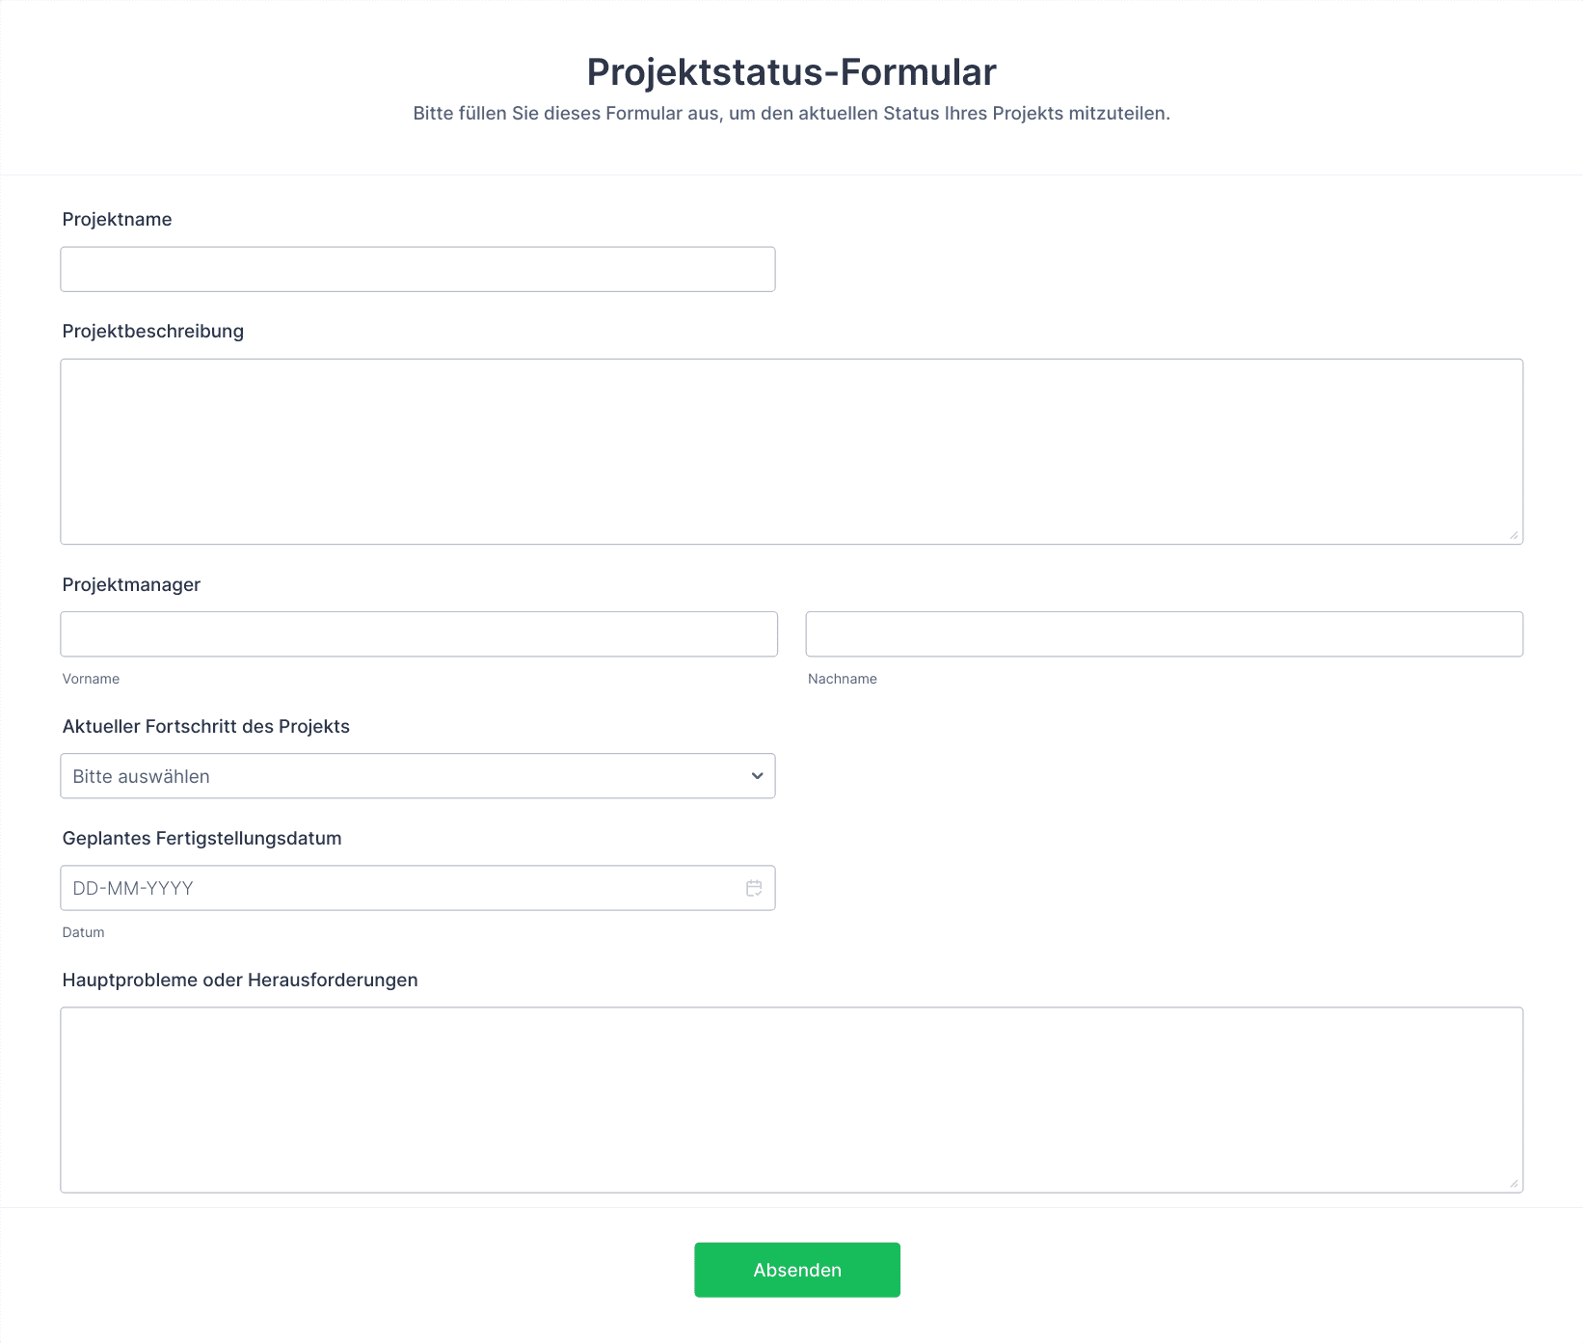The image size is (1583, 1343).
Task: Click the dropdown chevron arrow for Fortschritt
Action: (x=757, y=776)
